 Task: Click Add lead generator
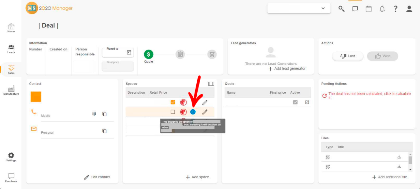[287, 69]
